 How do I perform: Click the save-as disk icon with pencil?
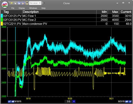[x=23, y=3]
